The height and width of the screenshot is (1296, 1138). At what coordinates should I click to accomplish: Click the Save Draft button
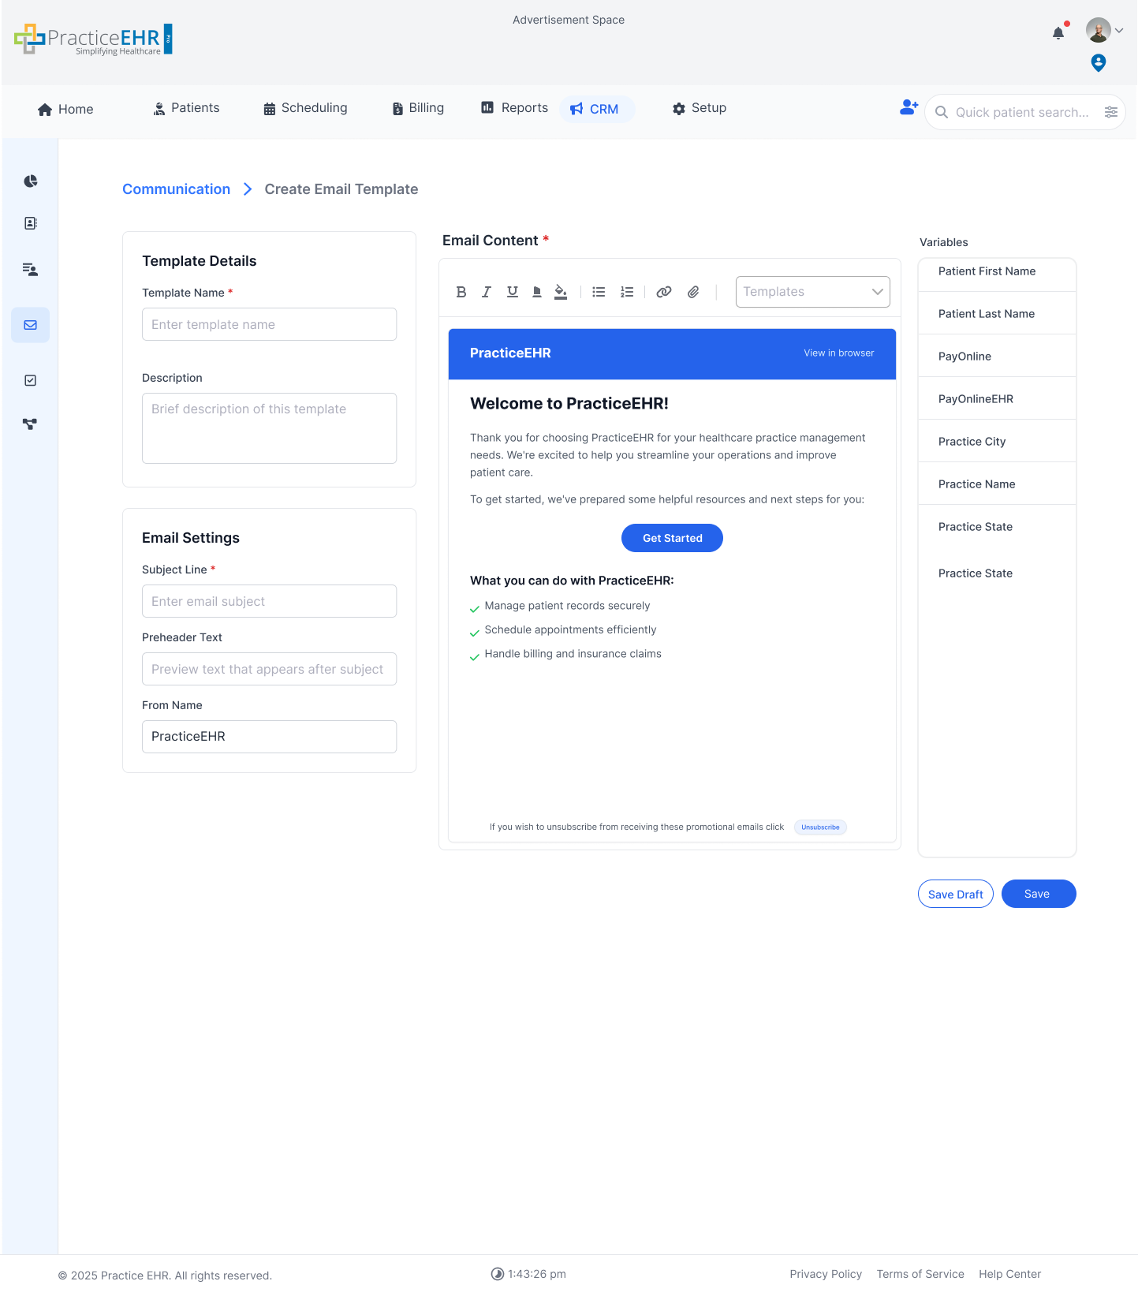955,894
